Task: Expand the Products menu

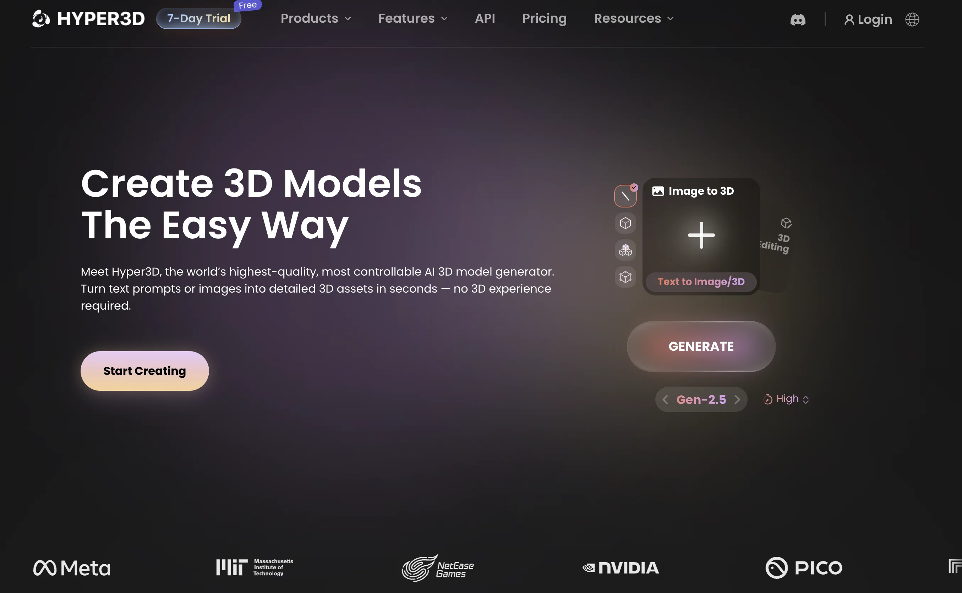Action: pyautogui.click(x=316, y=18)
